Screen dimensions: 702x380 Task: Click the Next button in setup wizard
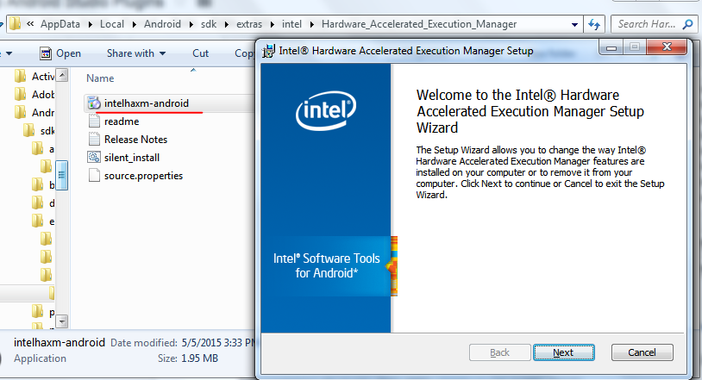pyautogui.click(x=564, y=352)
